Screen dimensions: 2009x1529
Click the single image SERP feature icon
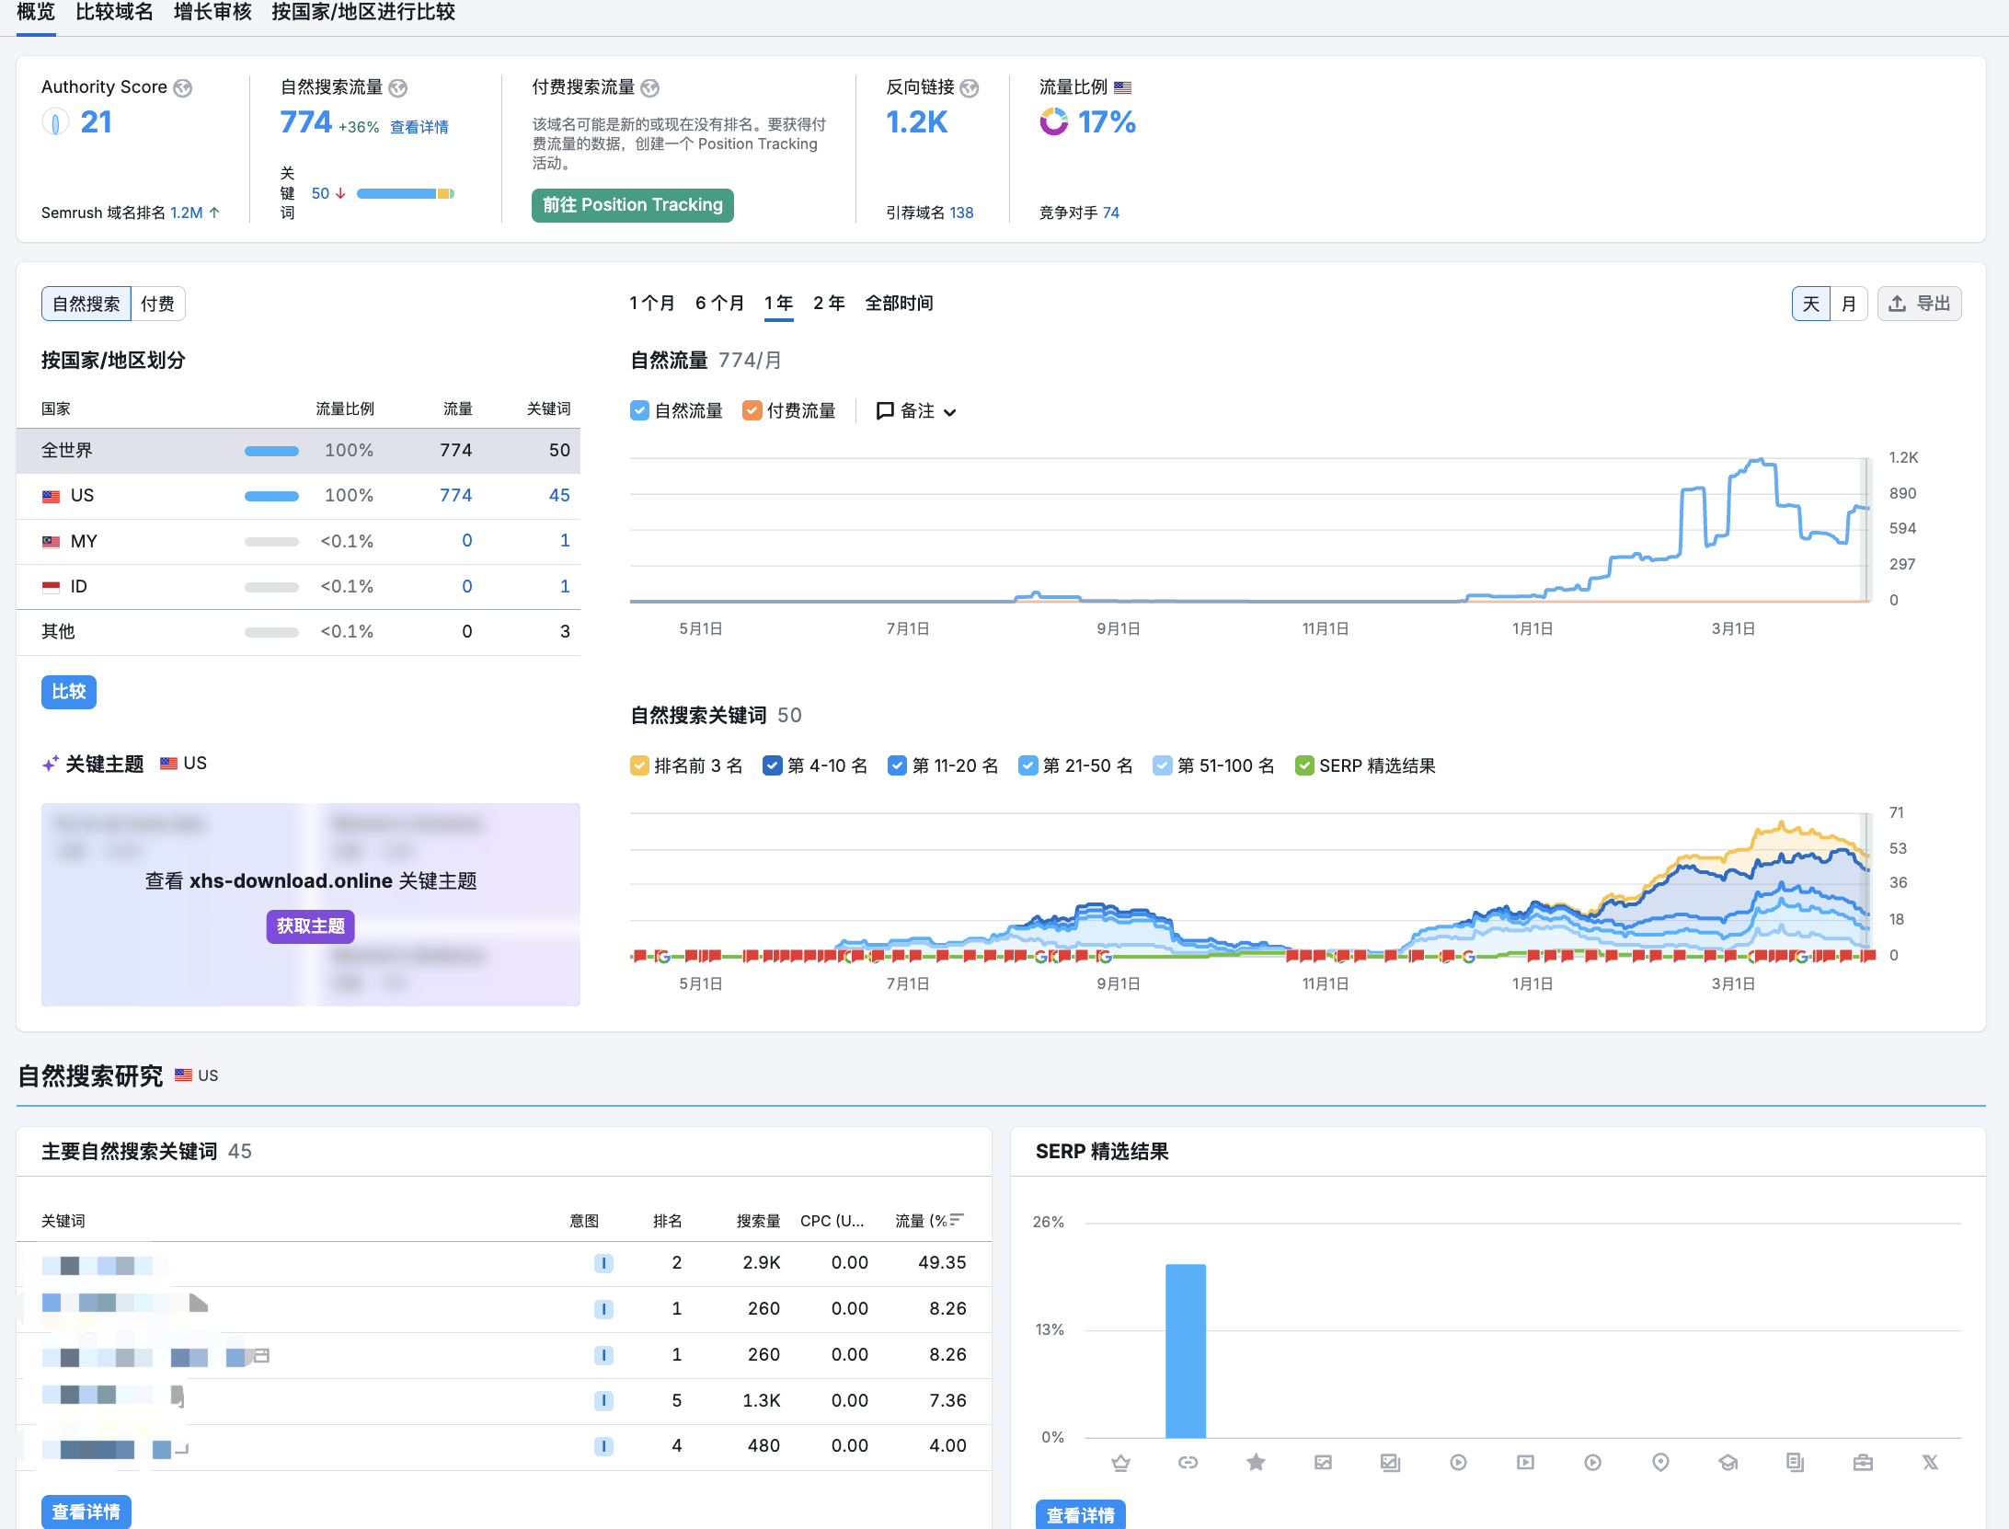[1323, 1463]
